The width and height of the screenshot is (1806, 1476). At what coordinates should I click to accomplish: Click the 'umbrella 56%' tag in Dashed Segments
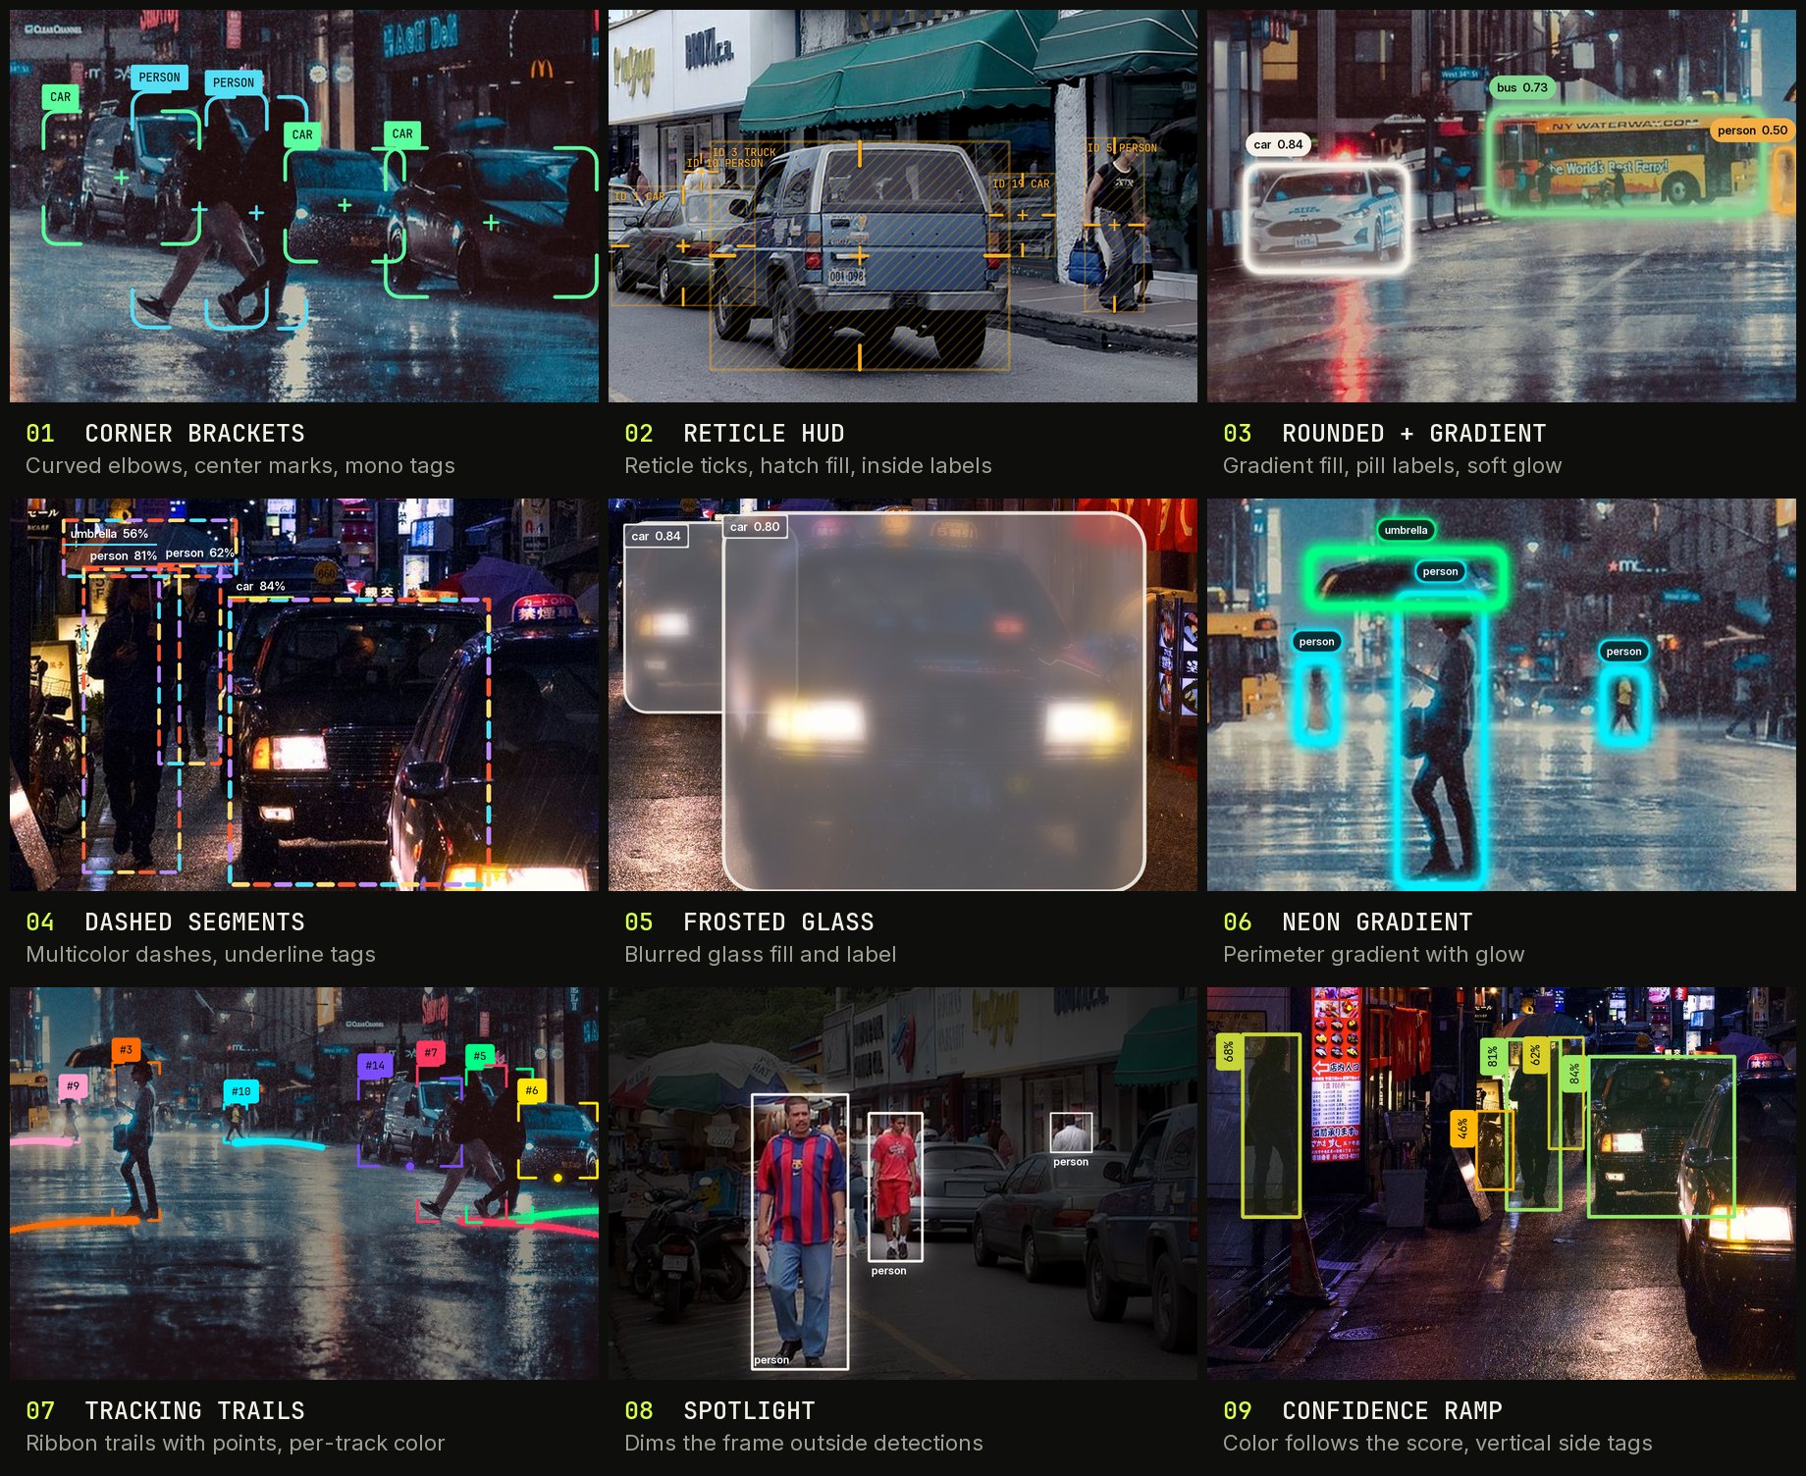coord(109,534)
